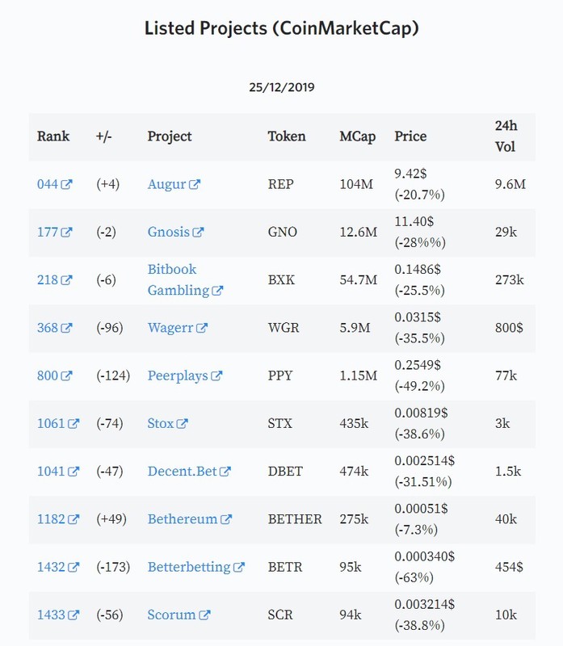Click external-link icon next to Wagerr
This screenshot has width=563, height=646.
pyautogui.click(x=202, y=328)
